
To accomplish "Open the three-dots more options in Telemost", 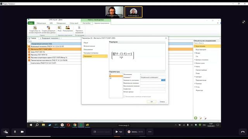I will pos(150,132).
